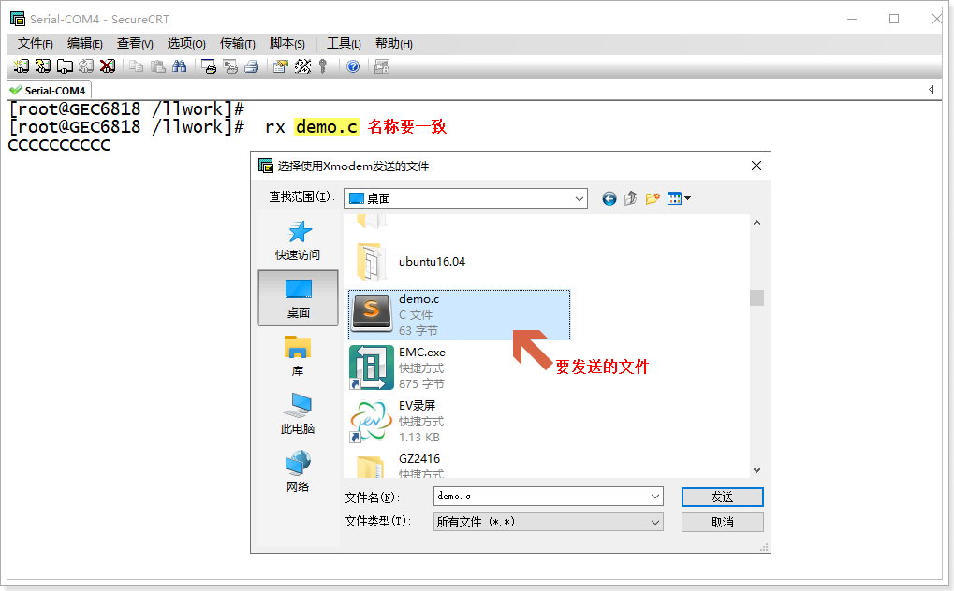Click file list scroll down arrow
The image size is (954, 591).
tap(756, 470)
